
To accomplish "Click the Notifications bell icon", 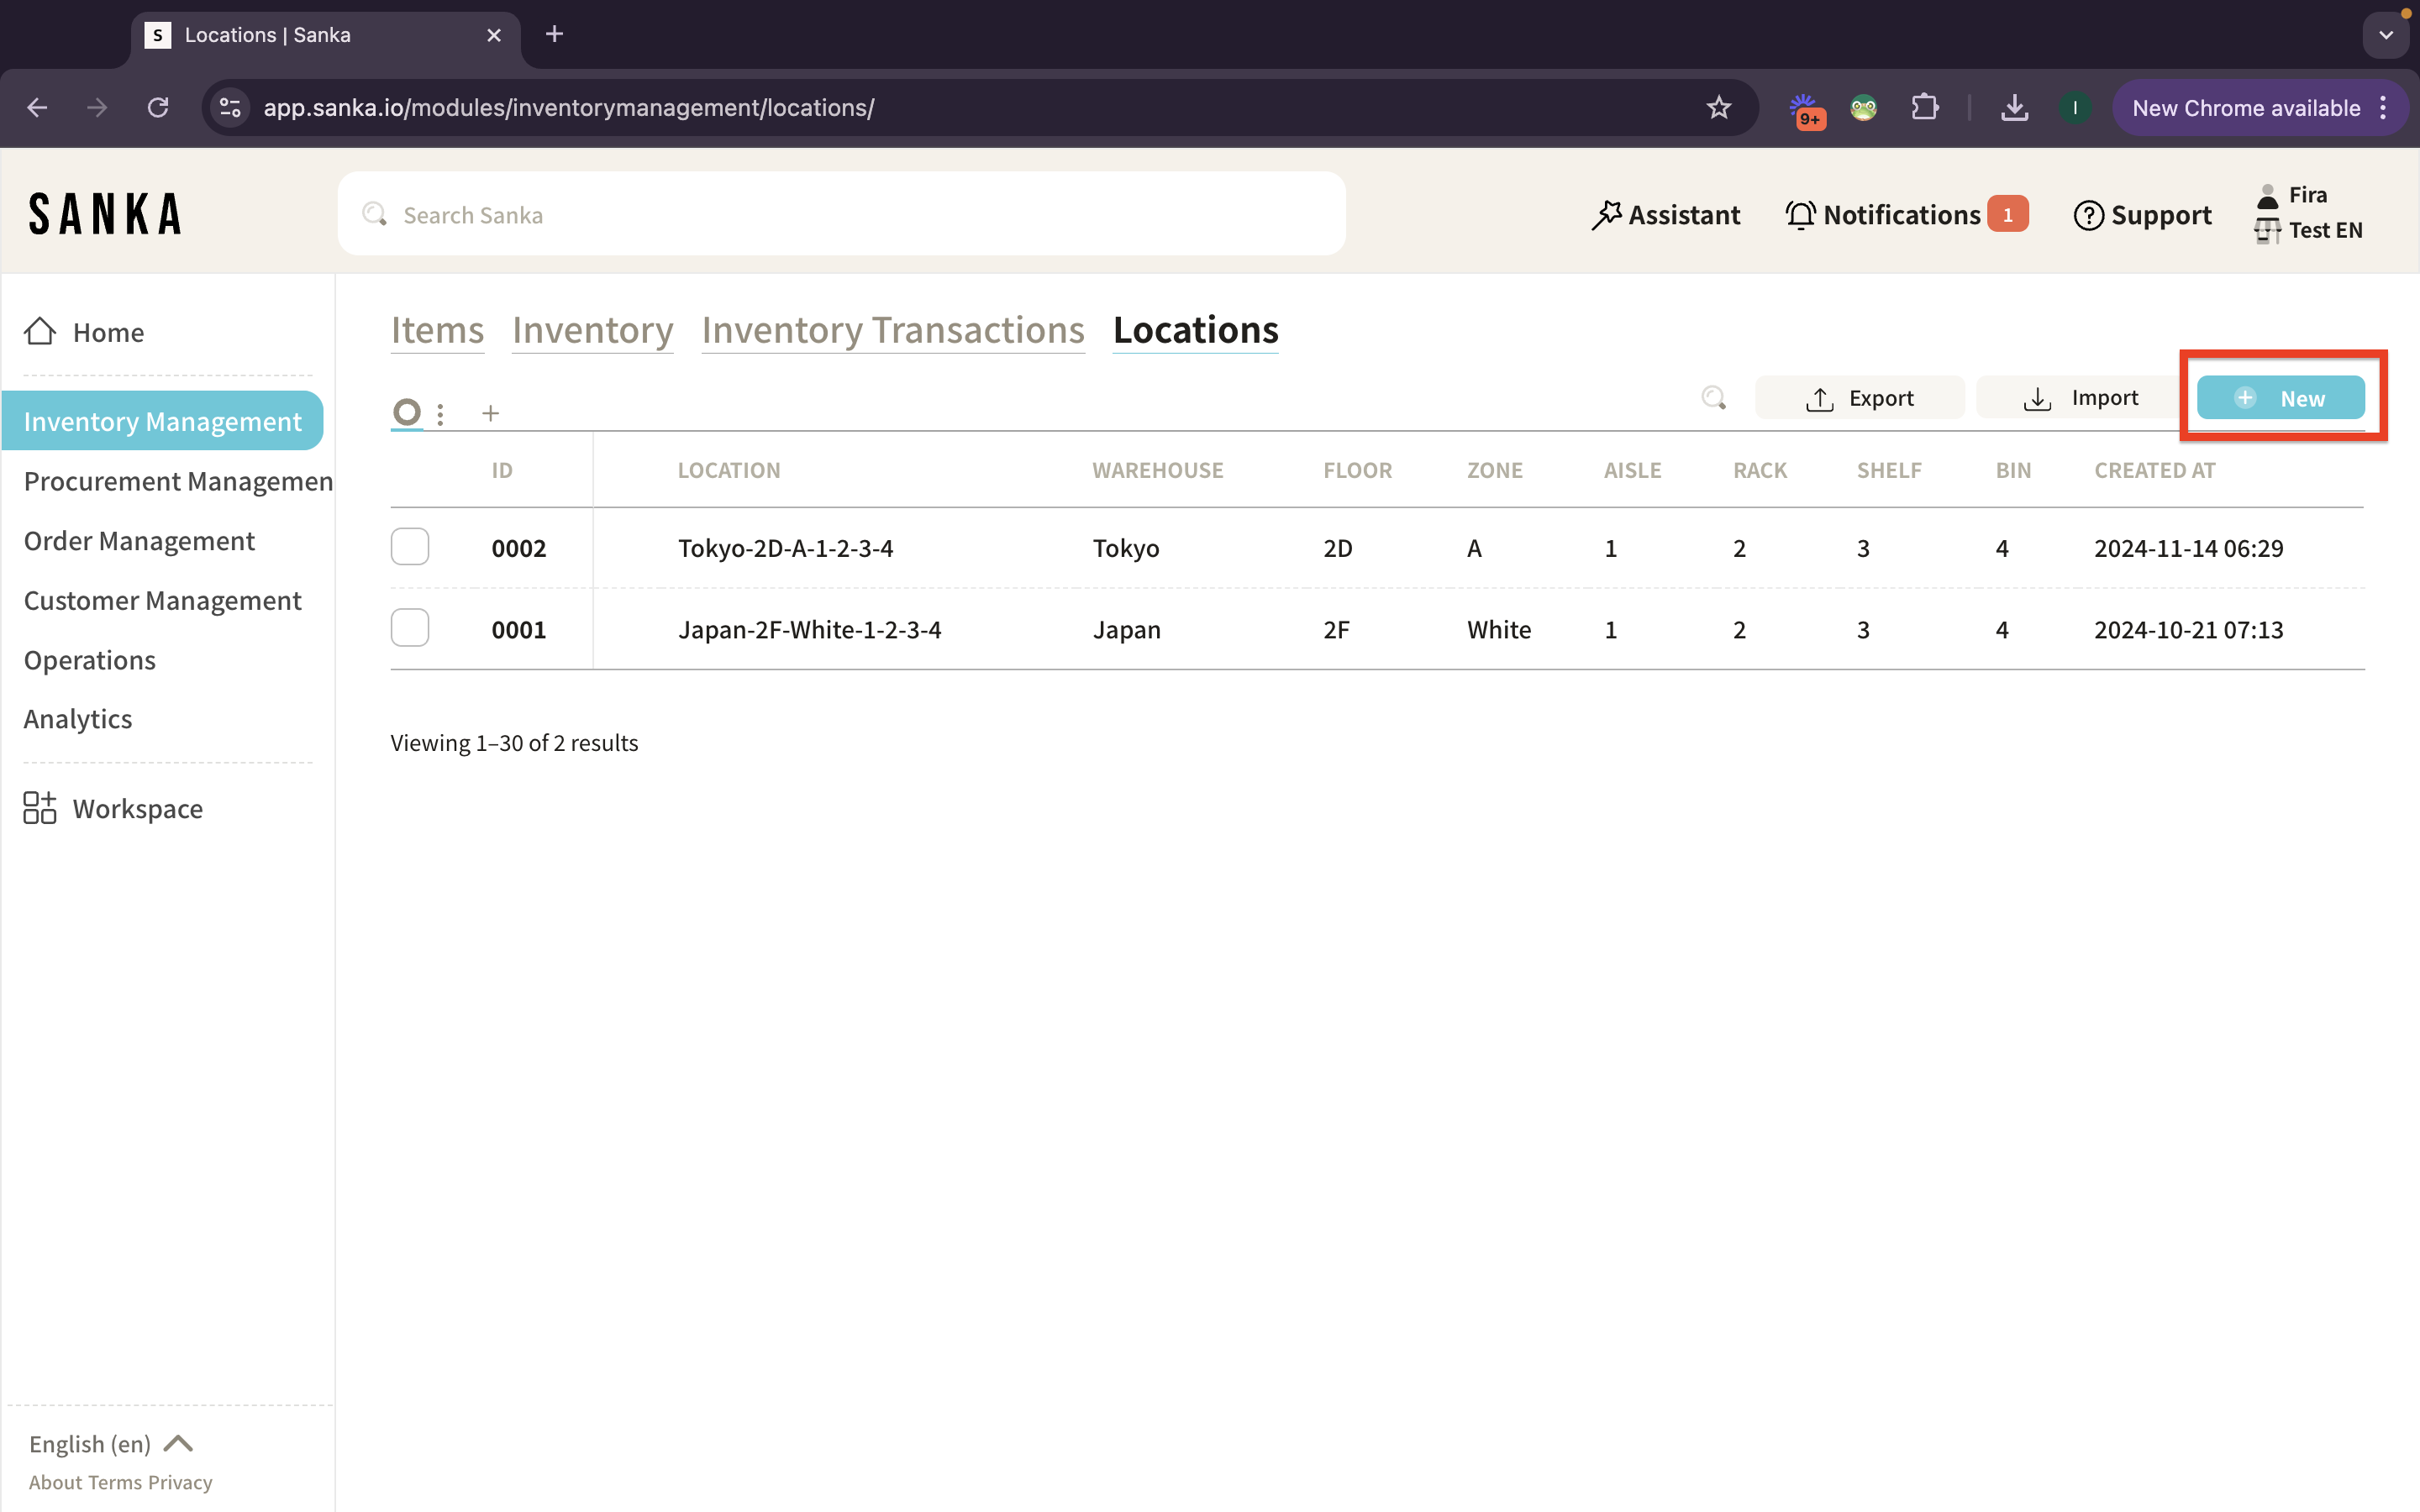I will pos(1800,215).
